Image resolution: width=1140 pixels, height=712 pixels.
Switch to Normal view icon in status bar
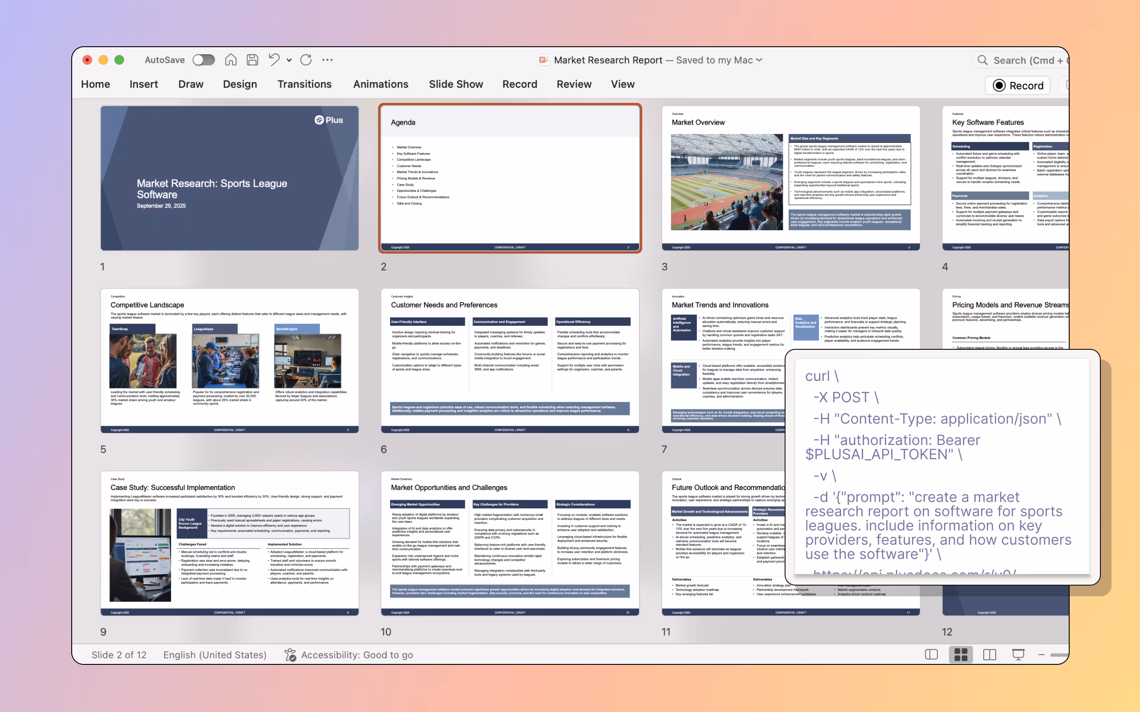[x=931, y=655]
